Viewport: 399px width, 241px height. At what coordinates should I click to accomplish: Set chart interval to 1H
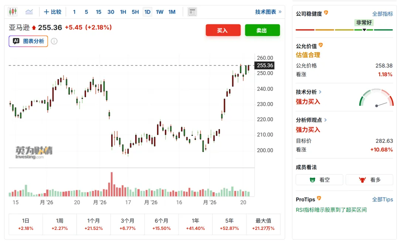(123, 12)
